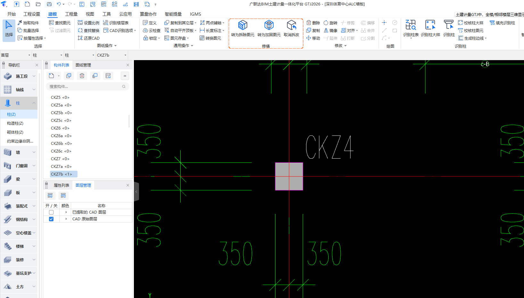Click the 拾取构件 tool
The width and height of the screenshot is (524, 298).
coord(28,23)
